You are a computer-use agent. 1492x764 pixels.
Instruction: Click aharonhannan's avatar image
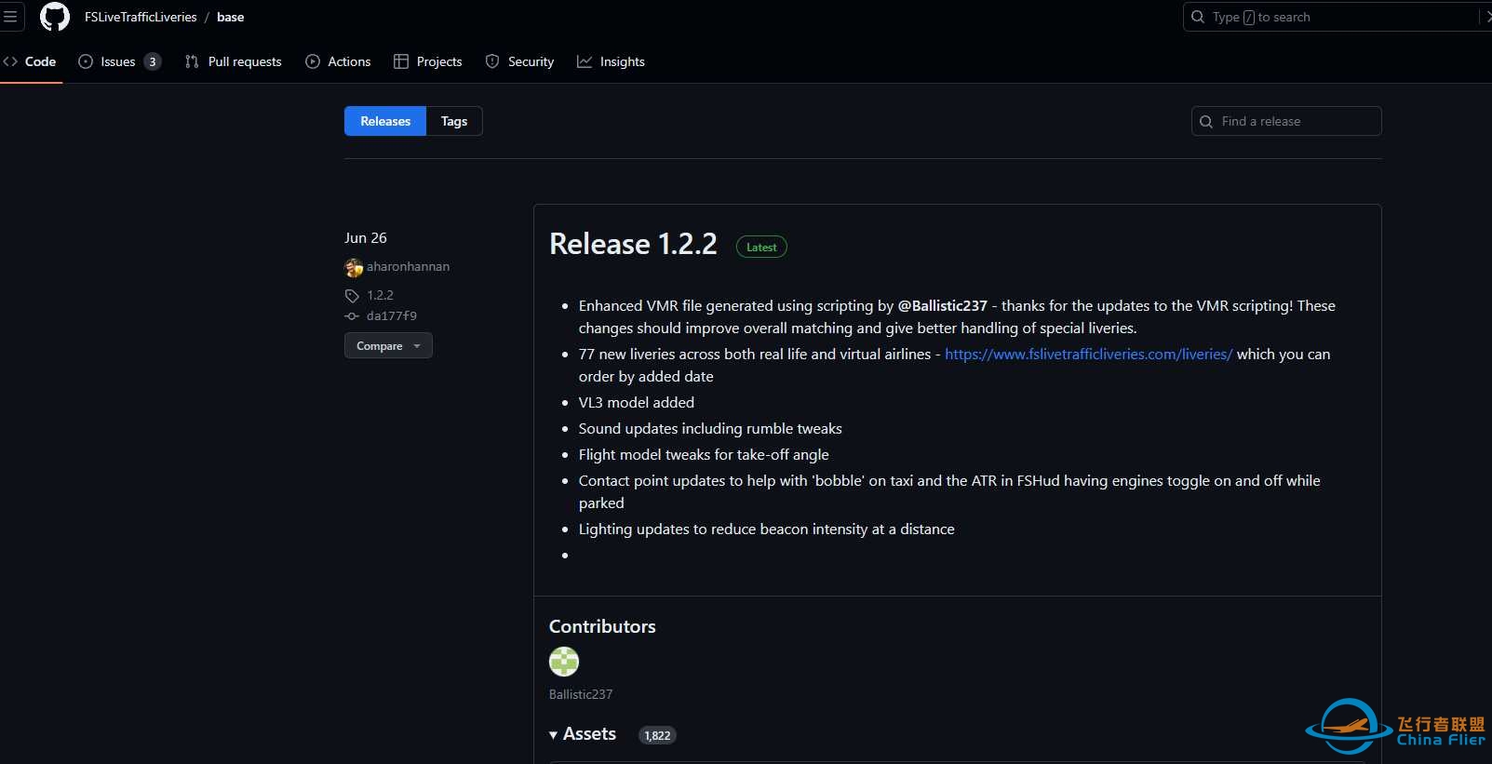354,268
